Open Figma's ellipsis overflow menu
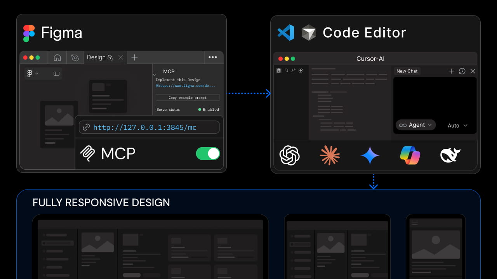Viewport: 497px width, 279px height. pyautogui.click(x=213, y=57)
